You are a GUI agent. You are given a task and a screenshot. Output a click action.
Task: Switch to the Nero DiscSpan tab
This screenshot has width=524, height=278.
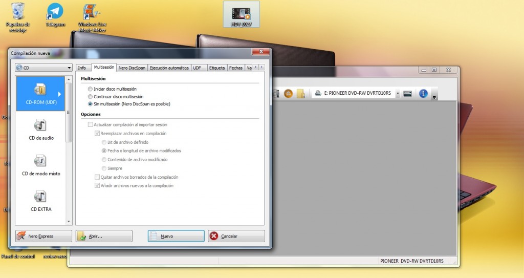[x=132, y=68]
